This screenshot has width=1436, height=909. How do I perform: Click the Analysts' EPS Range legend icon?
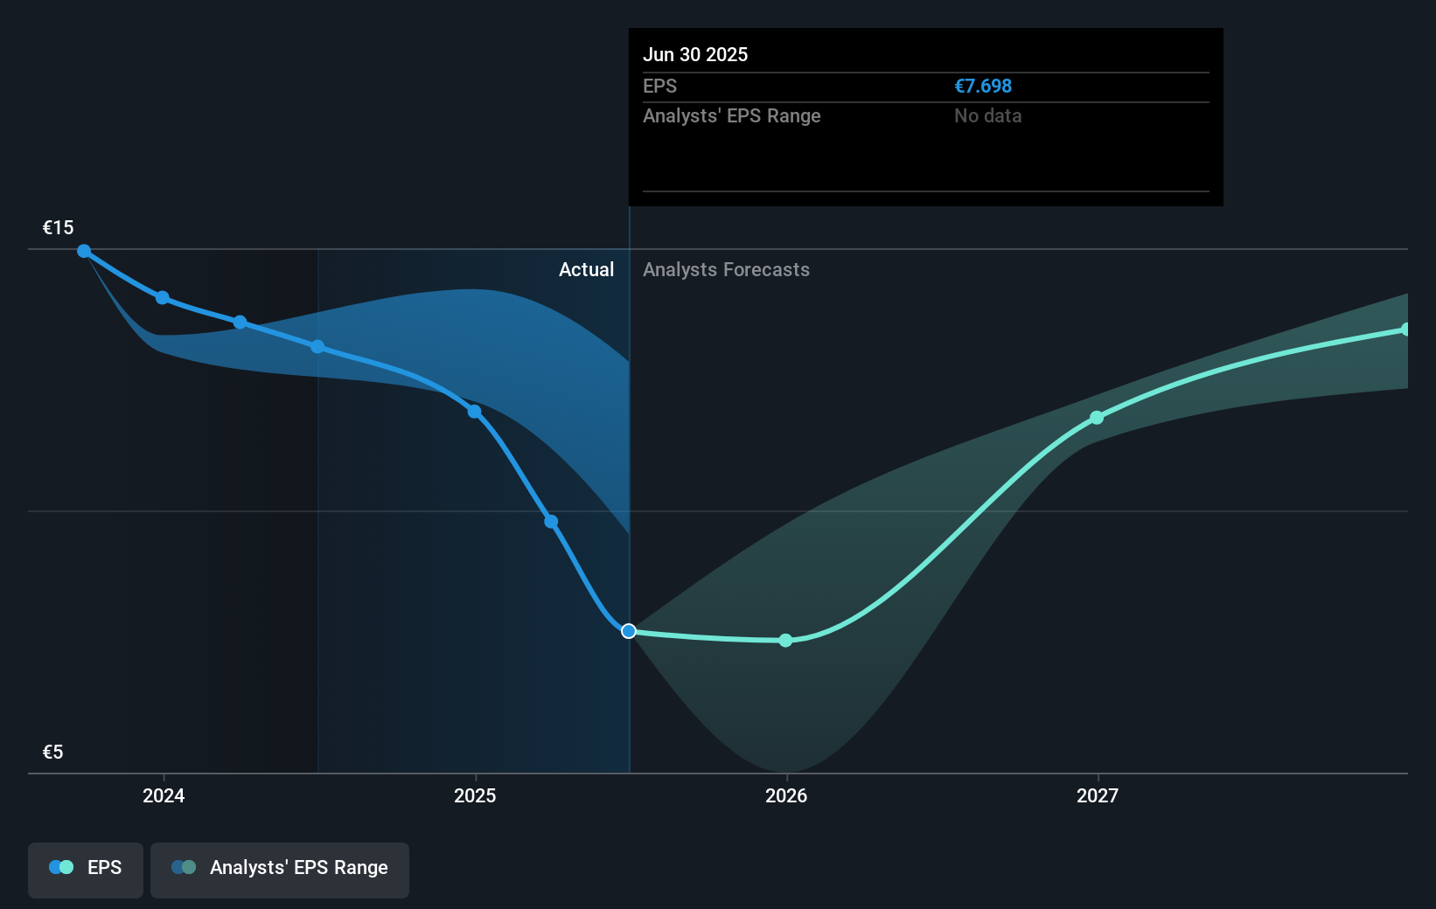click(184, 866)
